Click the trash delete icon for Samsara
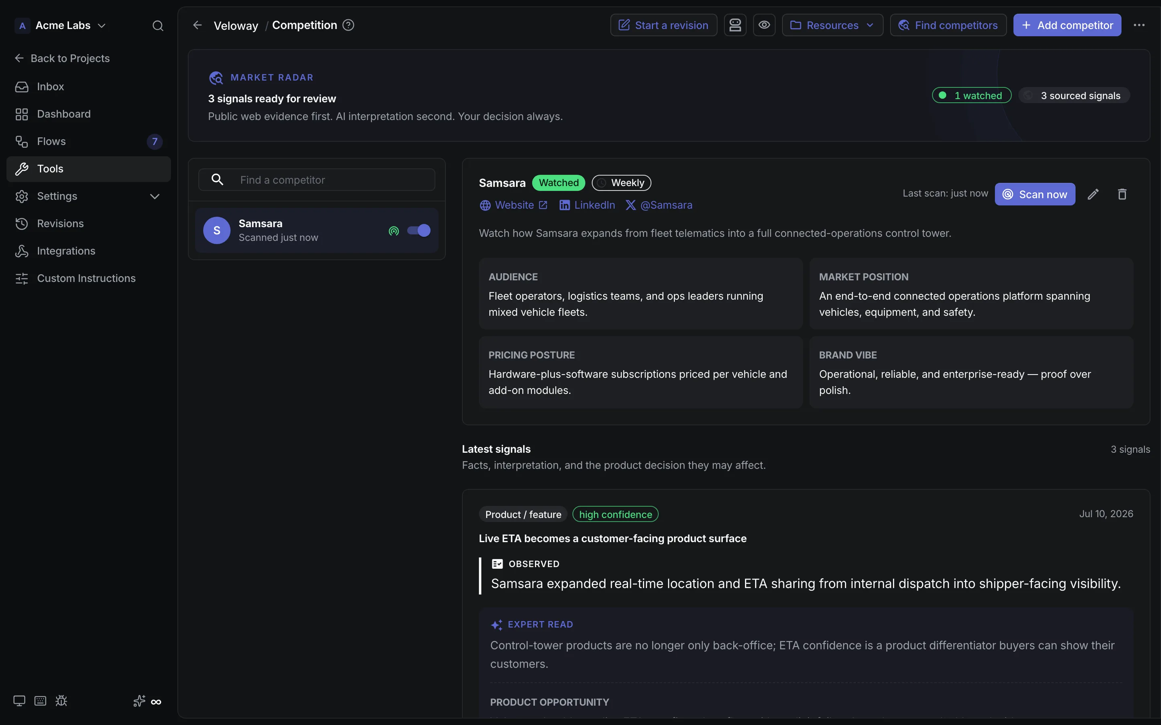 1122,194
